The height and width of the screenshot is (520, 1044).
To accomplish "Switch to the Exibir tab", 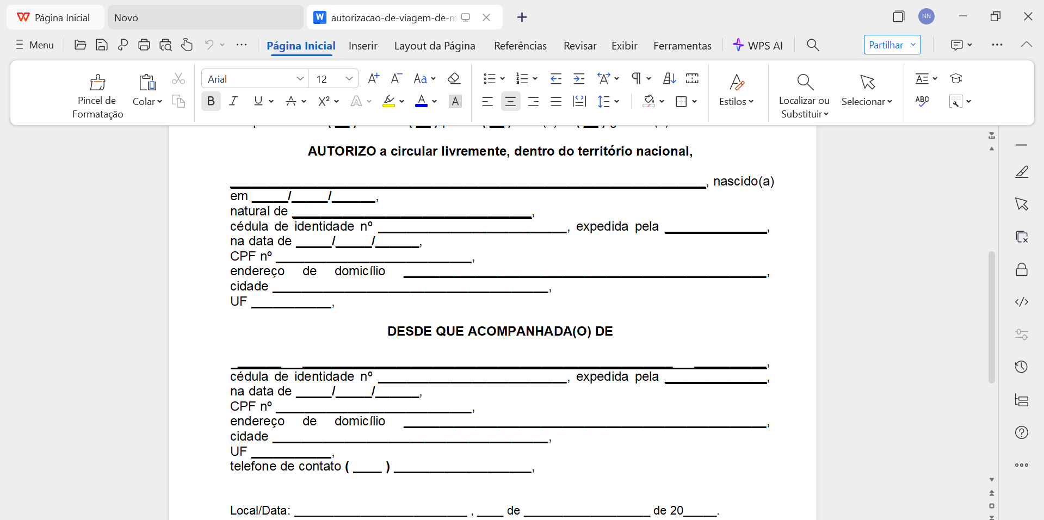I will pos(624,46).
